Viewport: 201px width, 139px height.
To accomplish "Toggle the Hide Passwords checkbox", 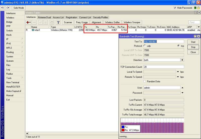I will (175, 8).
